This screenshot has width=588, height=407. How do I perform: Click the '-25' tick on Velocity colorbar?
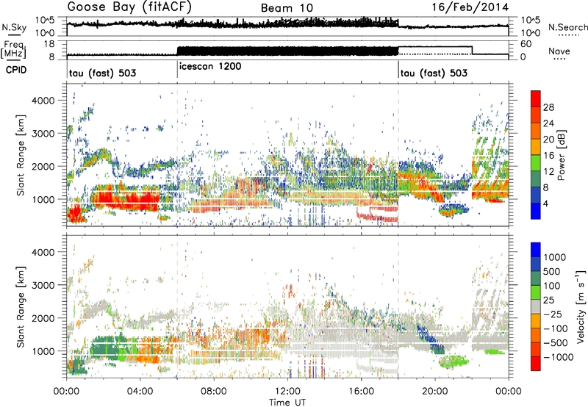551,314
